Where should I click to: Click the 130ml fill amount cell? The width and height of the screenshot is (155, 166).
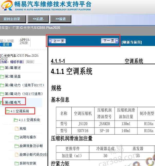[126, 124]
